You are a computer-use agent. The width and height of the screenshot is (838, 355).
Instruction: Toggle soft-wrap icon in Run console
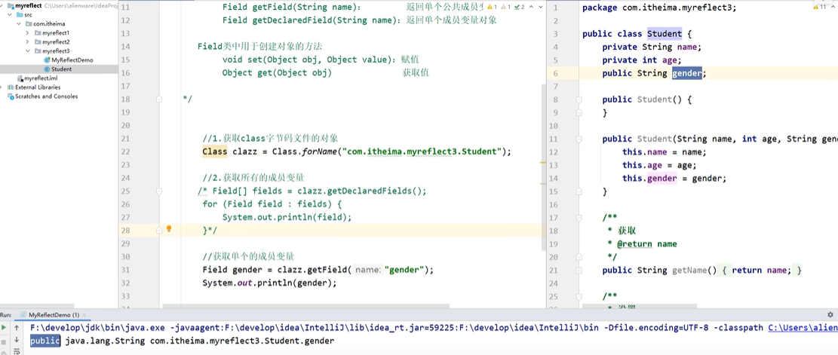17,351
